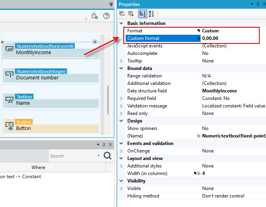
Task: Expand the Additional styles property
Action: (x=121, y=166)
